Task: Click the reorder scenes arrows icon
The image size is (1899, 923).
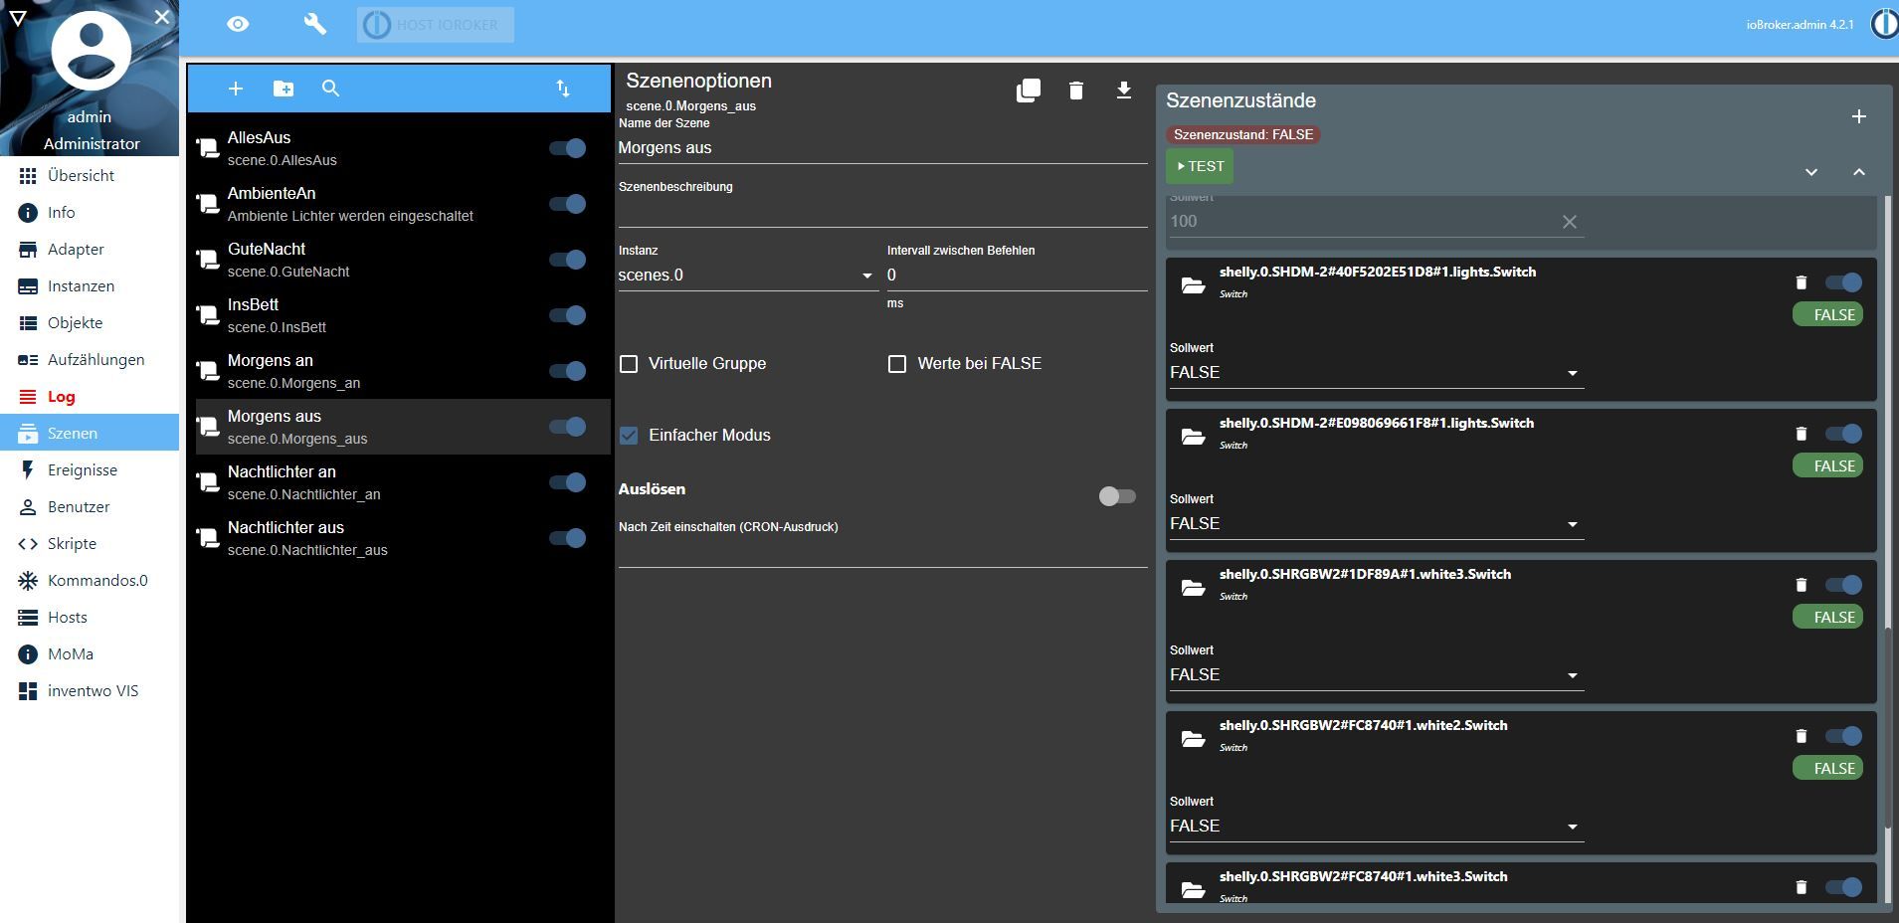Action: [x=563, y=89]
